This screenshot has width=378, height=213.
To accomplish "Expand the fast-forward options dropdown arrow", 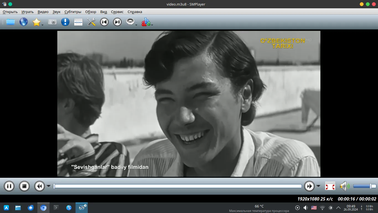I will click(x=318, y=186).
